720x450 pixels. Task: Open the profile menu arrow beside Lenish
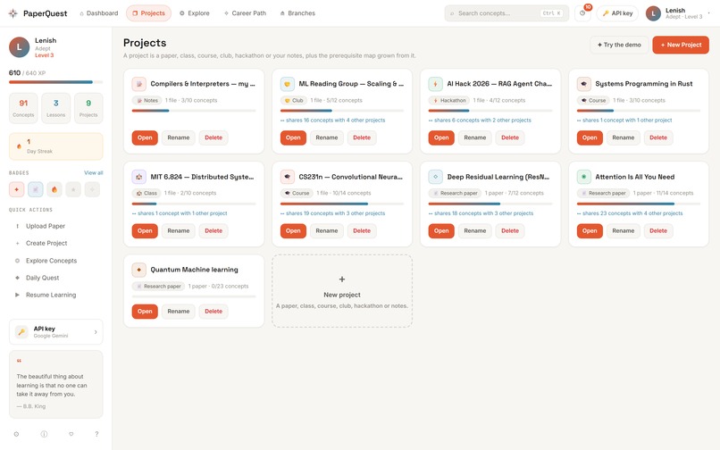point(708,13)
